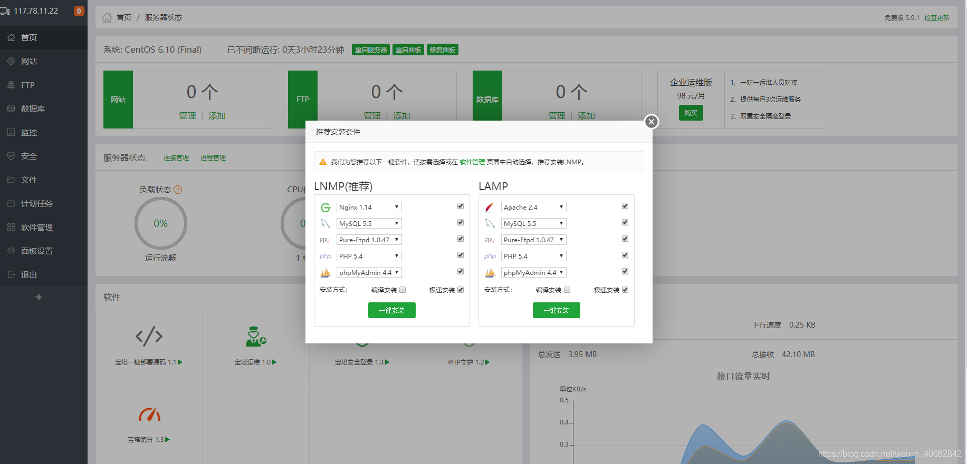This screenshot has height=464, width=967.
Task: Click the 宝塔运维 technician icon
Action: click(256, 337)
